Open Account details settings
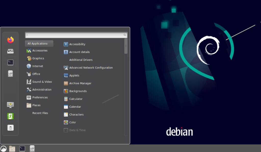Screen dimensions: 261x152 79,52
